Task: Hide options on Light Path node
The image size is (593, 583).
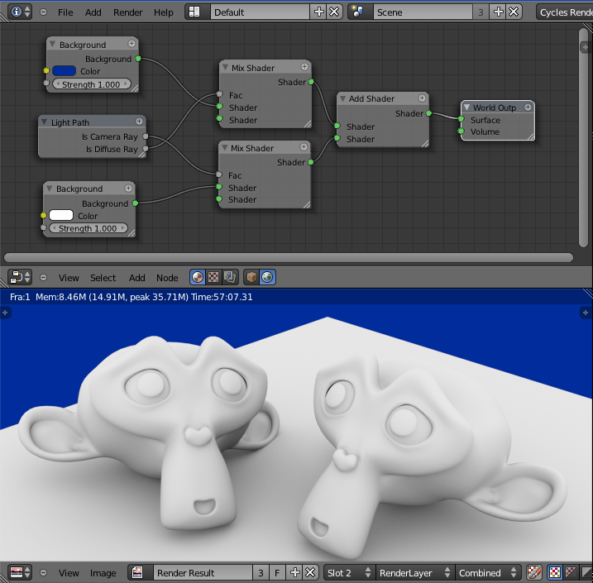Action: (x=139, y=121)
